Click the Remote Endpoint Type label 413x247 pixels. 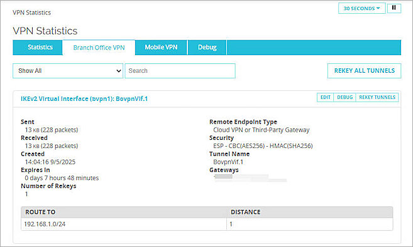coord(243,122)
